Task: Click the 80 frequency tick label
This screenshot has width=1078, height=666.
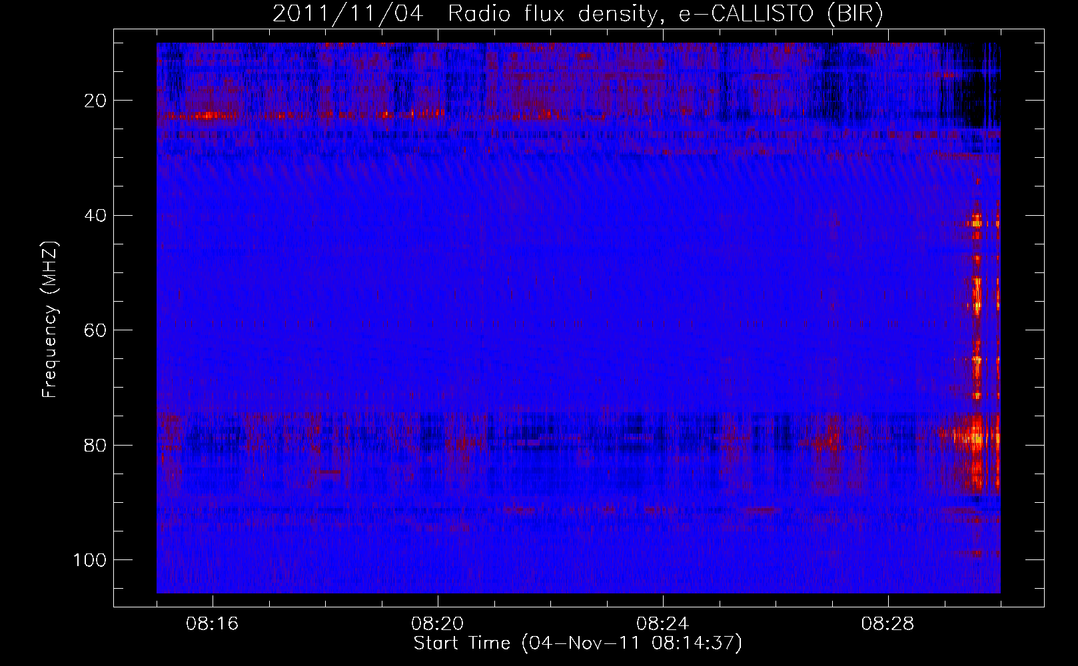Action: tap(96, 445)
